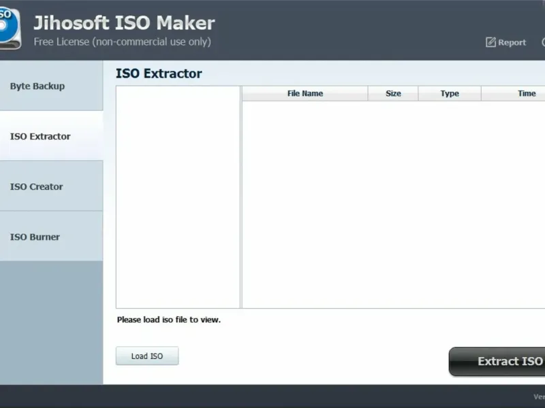Open the ISO Creator tab

pyautogui.click(x=52, y=186)
